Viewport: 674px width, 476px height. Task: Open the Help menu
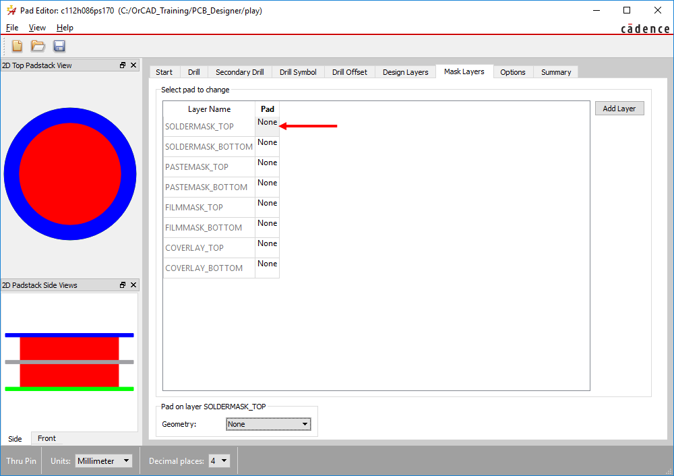(65, 28)
